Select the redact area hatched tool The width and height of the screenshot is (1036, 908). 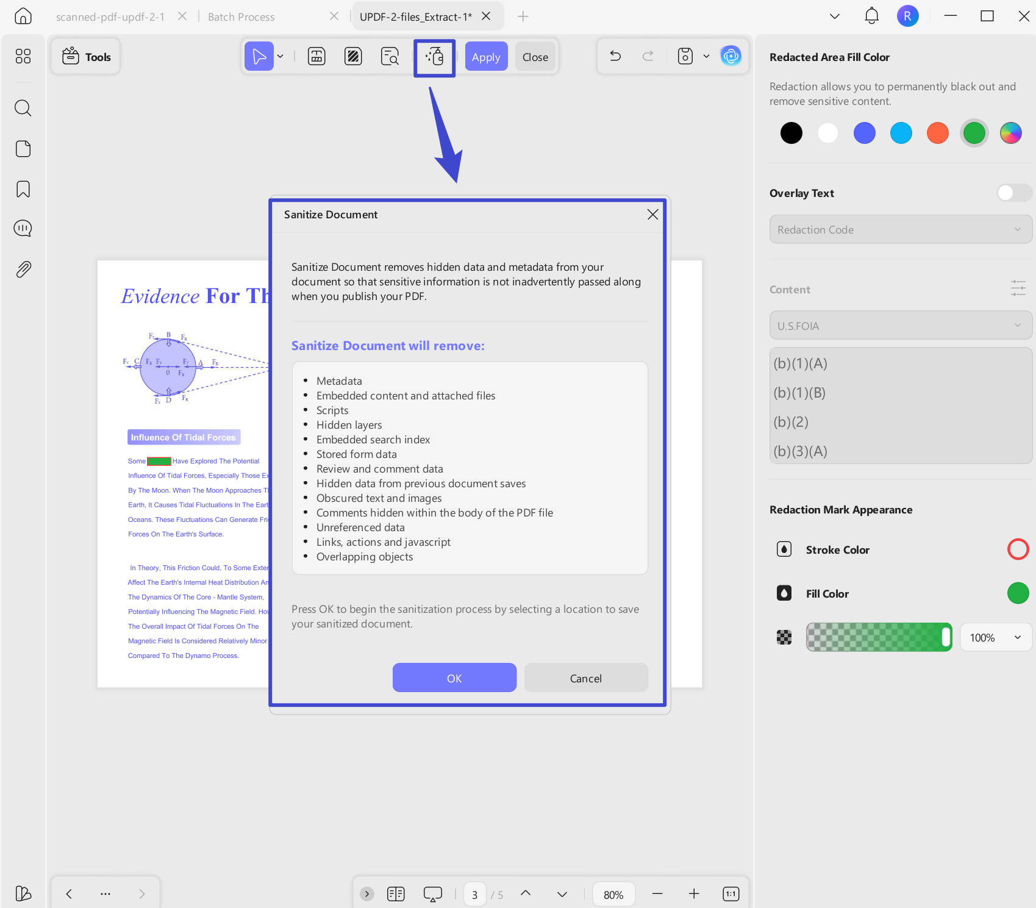point(353,57)
